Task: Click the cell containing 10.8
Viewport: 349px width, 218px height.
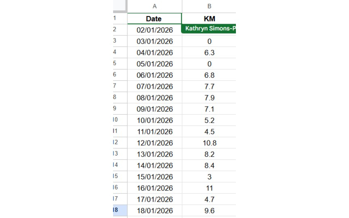Action: click(209, 143)
